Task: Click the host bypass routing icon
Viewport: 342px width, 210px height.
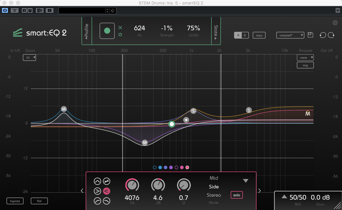Action: click(14, 10)
